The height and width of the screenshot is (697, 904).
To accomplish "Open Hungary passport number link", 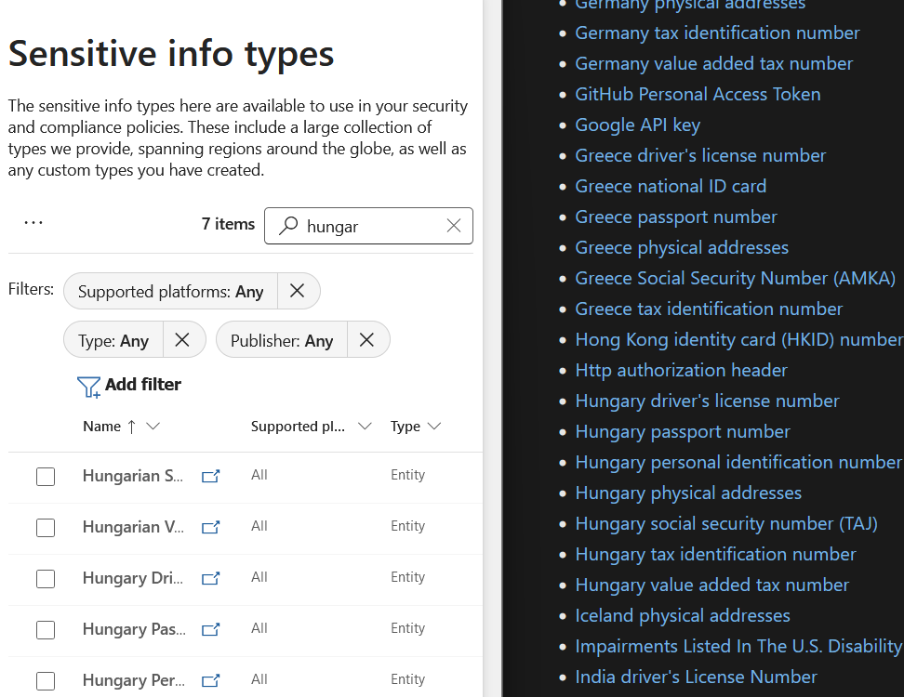I will (682, 431).
